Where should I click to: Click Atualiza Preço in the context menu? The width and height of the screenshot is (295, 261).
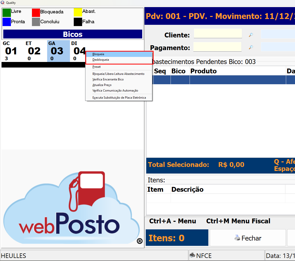[x=119, y=85]
